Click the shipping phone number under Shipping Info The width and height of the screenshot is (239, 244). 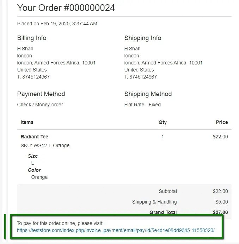coord(143,77)
